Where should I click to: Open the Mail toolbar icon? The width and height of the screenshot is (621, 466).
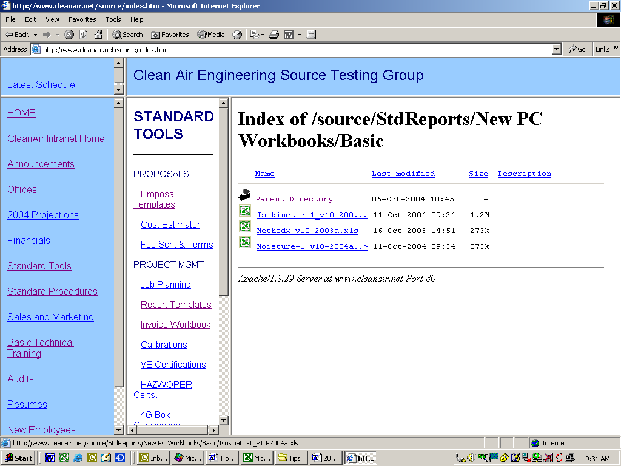(257, 35)
